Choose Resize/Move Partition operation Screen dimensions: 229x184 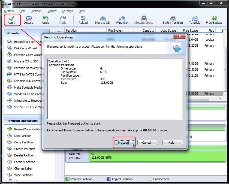[x=25, y=129]
